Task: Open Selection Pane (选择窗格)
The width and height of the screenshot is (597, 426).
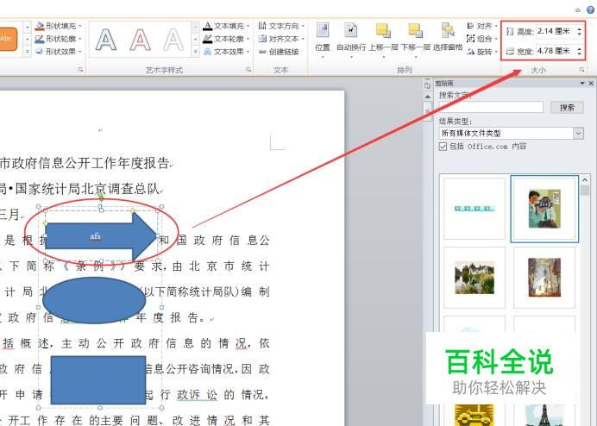Action: pyautogui.click(x=448, y=38)
